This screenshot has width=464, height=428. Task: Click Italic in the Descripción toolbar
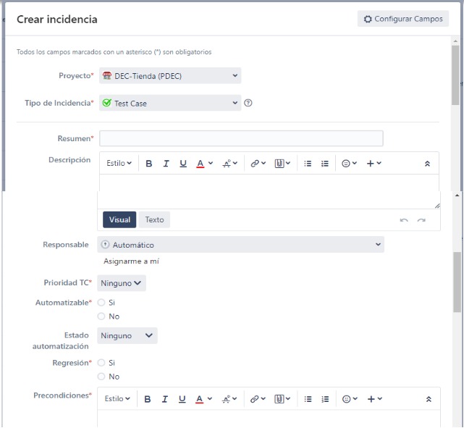click(x=166, y=164)
